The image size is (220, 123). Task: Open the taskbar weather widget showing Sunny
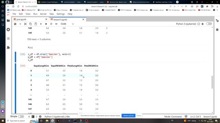190,121
